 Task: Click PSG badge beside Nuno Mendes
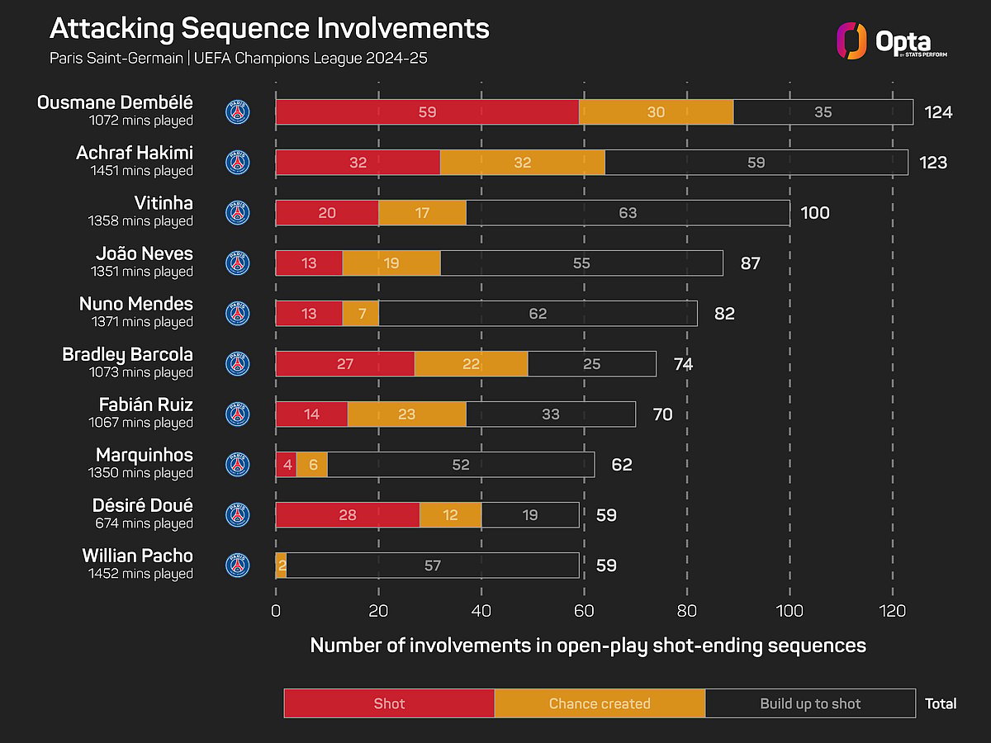tap(238, 314)
